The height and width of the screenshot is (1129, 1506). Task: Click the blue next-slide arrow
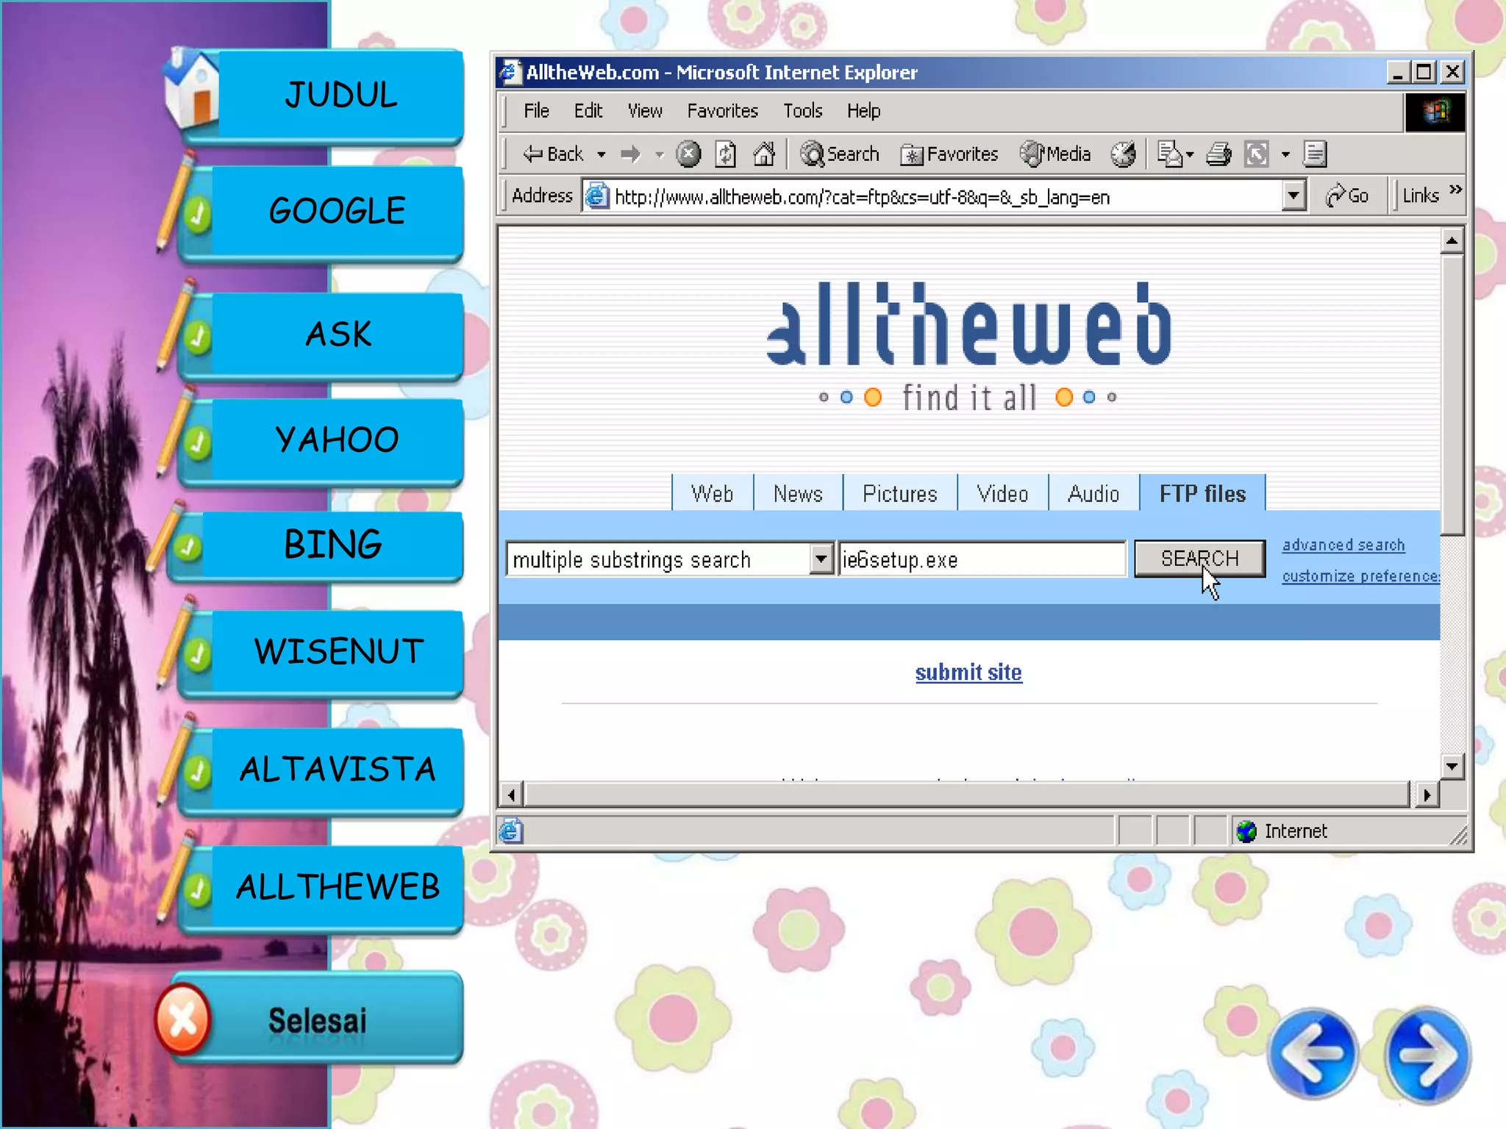1427,1055
